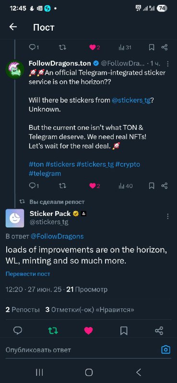Tap the back arrow next to Пост
This screenshot has height=383, width=177.
click(x=13, y=27)
